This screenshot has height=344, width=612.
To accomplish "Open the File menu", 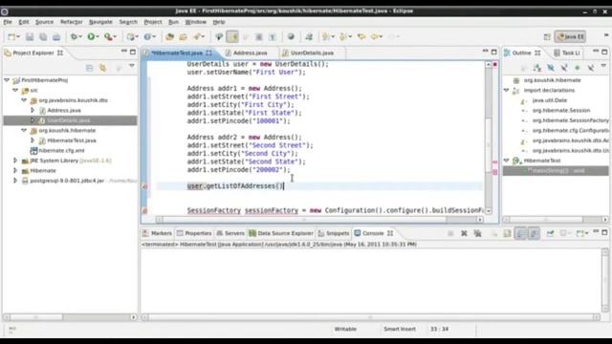I will click(x=8, y=22).
